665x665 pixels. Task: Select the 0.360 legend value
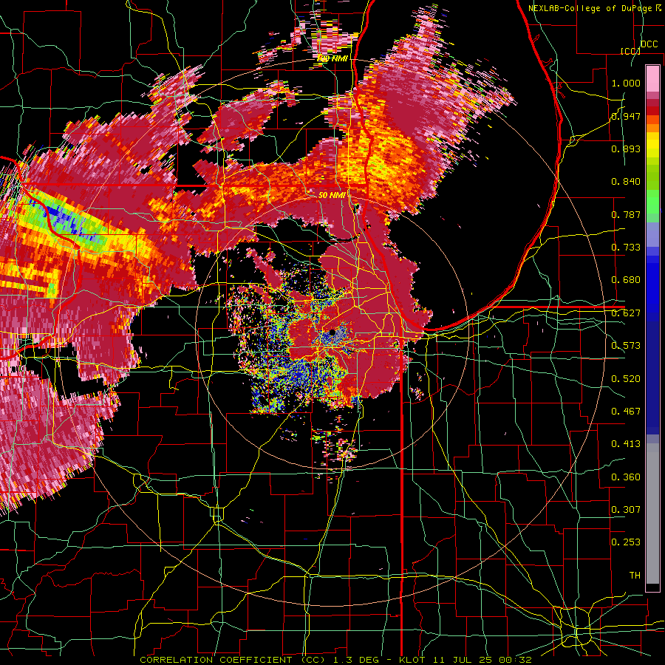(626, 477)
